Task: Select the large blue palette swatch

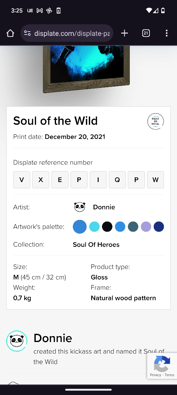Action: pos(80,227)
